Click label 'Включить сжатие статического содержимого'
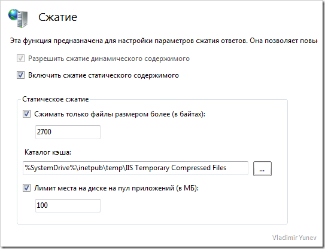This screenshot has height=249, width=325. point(104,75)
